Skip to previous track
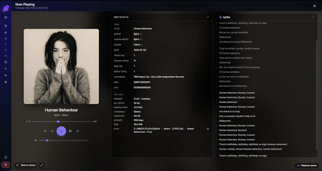 [x=52, y=131]
